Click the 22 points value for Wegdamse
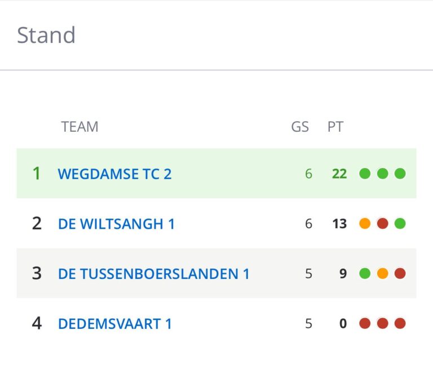This screenshot has width=433, height=374. (x=339, y=173)
